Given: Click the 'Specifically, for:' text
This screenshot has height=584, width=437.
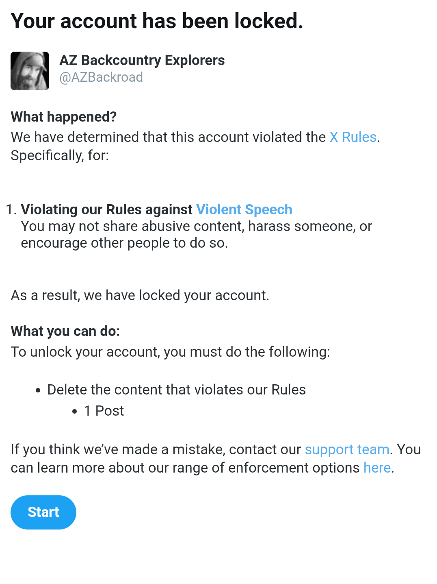Looking at the screenshot, I should click(x=60, y=156).
